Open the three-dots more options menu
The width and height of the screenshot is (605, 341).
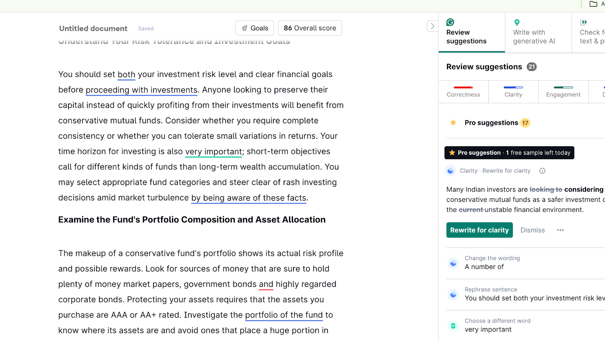pyautogui.click(x=560, y=230)
